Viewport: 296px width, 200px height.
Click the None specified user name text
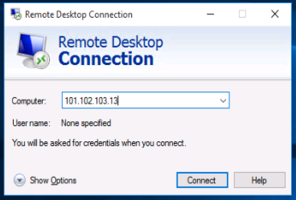(86, 123)
